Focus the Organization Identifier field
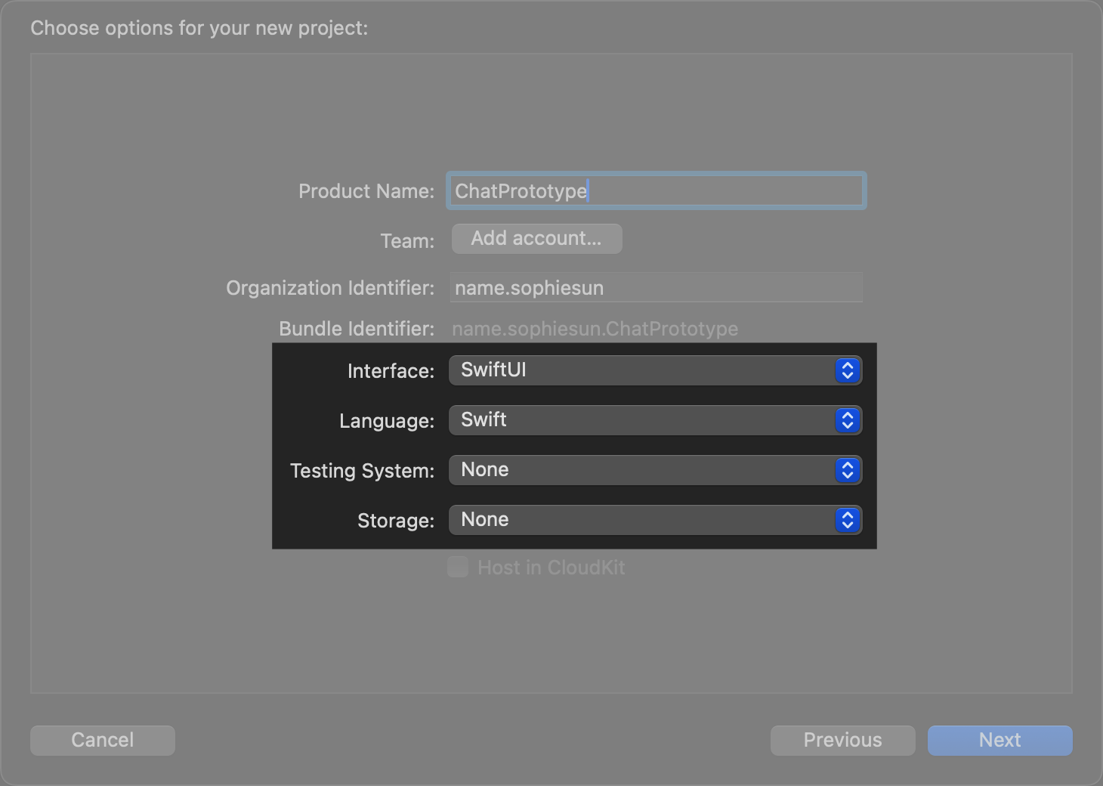1103x786 pixels. click(x=655, y=288)
